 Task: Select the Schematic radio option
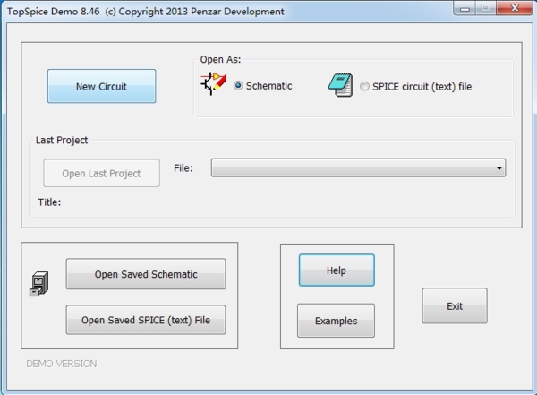pyautogui.click(x=239, y=86)
